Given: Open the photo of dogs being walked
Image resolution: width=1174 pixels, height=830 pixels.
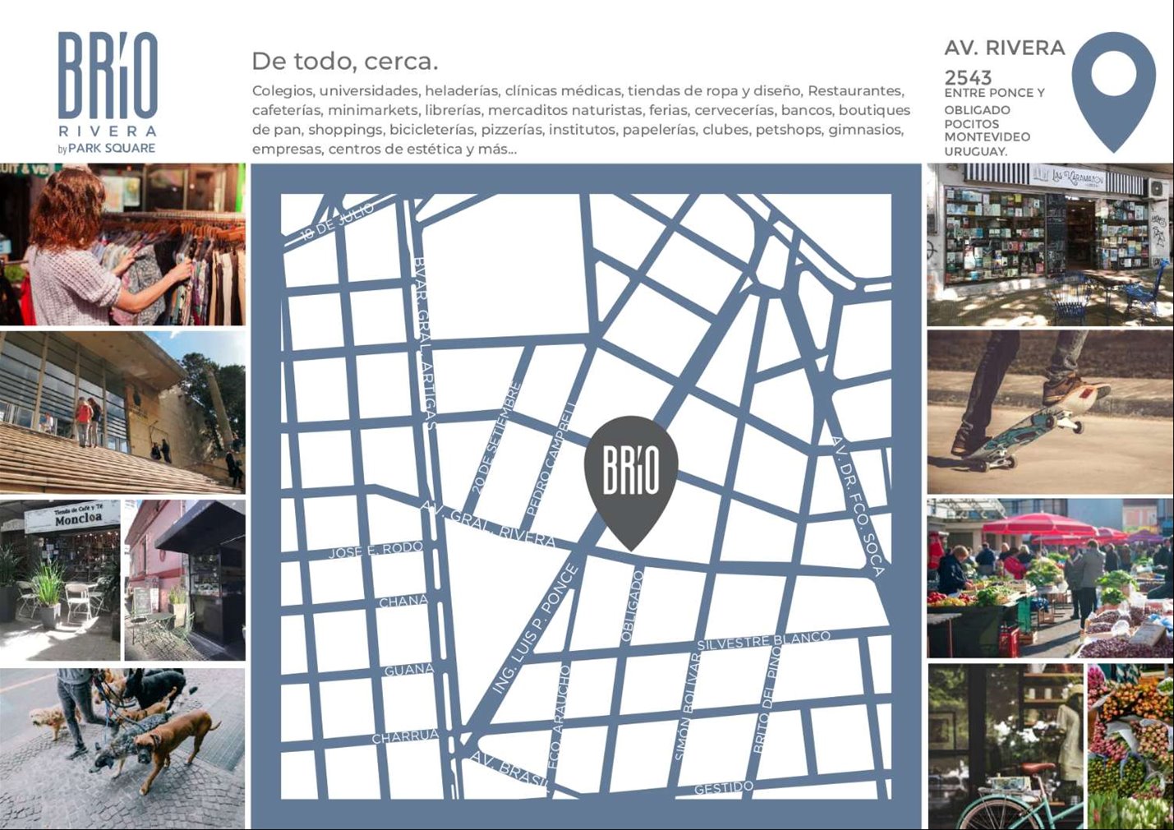Looking at the screenshot, I should pyautogui.click(x=122, y=747).
